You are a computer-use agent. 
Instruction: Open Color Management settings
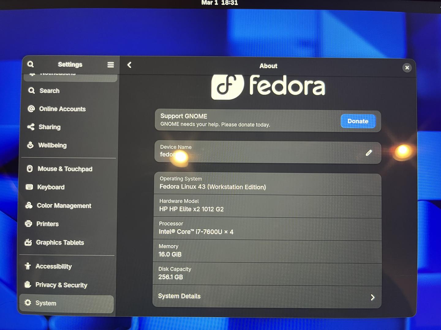click(68, 205)
